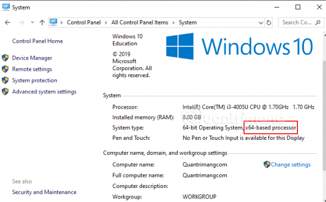This screenshot has height=202, width=326.
Task: Click the Back navigation arrow
Action: click(8, 23)
